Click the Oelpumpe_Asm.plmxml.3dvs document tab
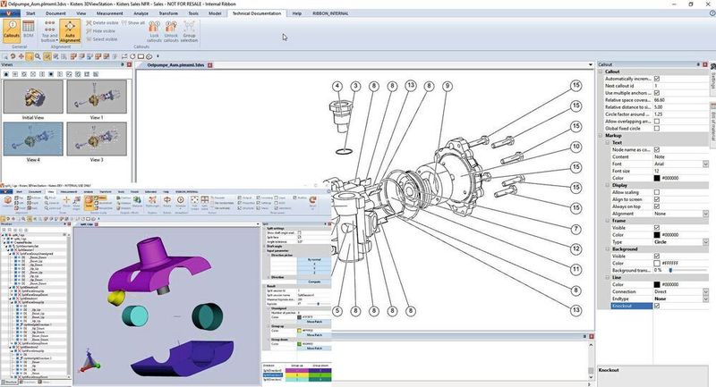Image resolution: width=716 pixels, height=387 pixels. click(174, 65)
